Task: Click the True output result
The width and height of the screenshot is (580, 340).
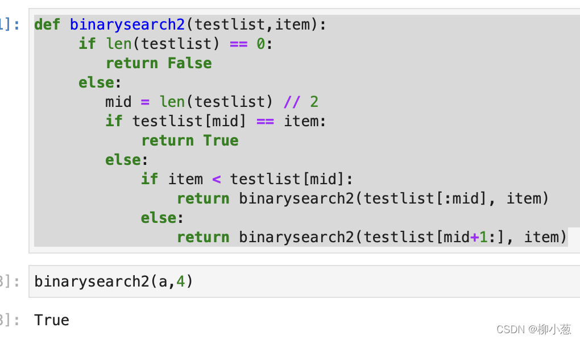Action: coord(52,321)
